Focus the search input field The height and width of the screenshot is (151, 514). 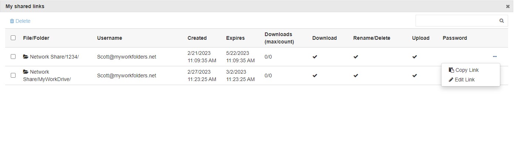[x=456, y=21]
